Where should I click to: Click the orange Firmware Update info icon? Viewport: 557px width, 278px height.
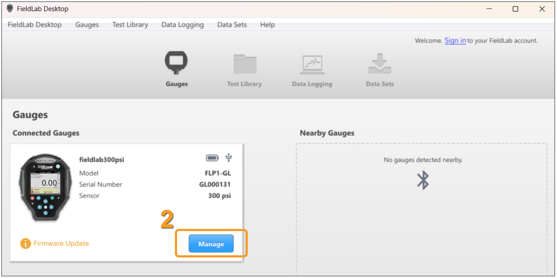(x=26, y=244)
